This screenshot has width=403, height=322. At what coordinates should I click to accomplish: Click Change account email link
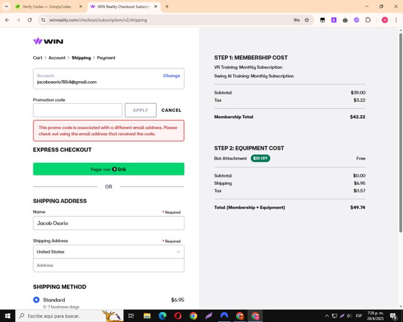pos(171,75)
